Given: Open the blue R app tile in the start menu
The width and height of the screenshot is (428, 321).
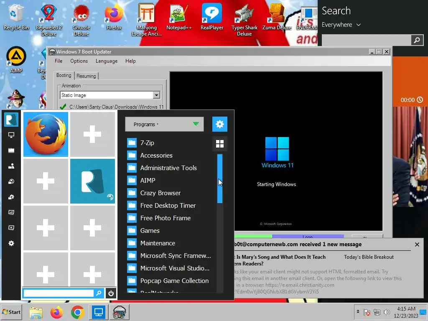Looking at the screenshot, I should pyautogui.click(x=92, y=181).
